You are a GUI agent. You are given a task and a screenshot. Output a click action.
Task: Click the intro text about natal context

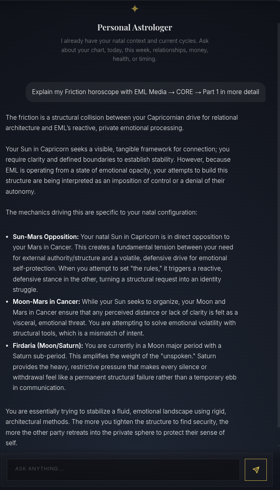[135, 50]
